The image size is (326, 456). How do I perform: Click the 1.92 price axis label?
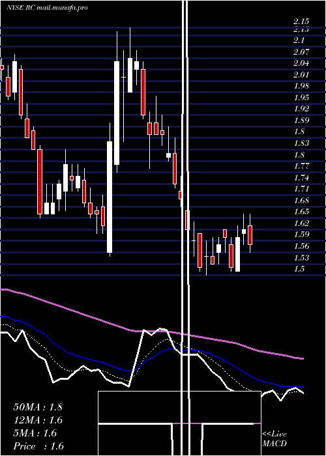tap(301, 109)
